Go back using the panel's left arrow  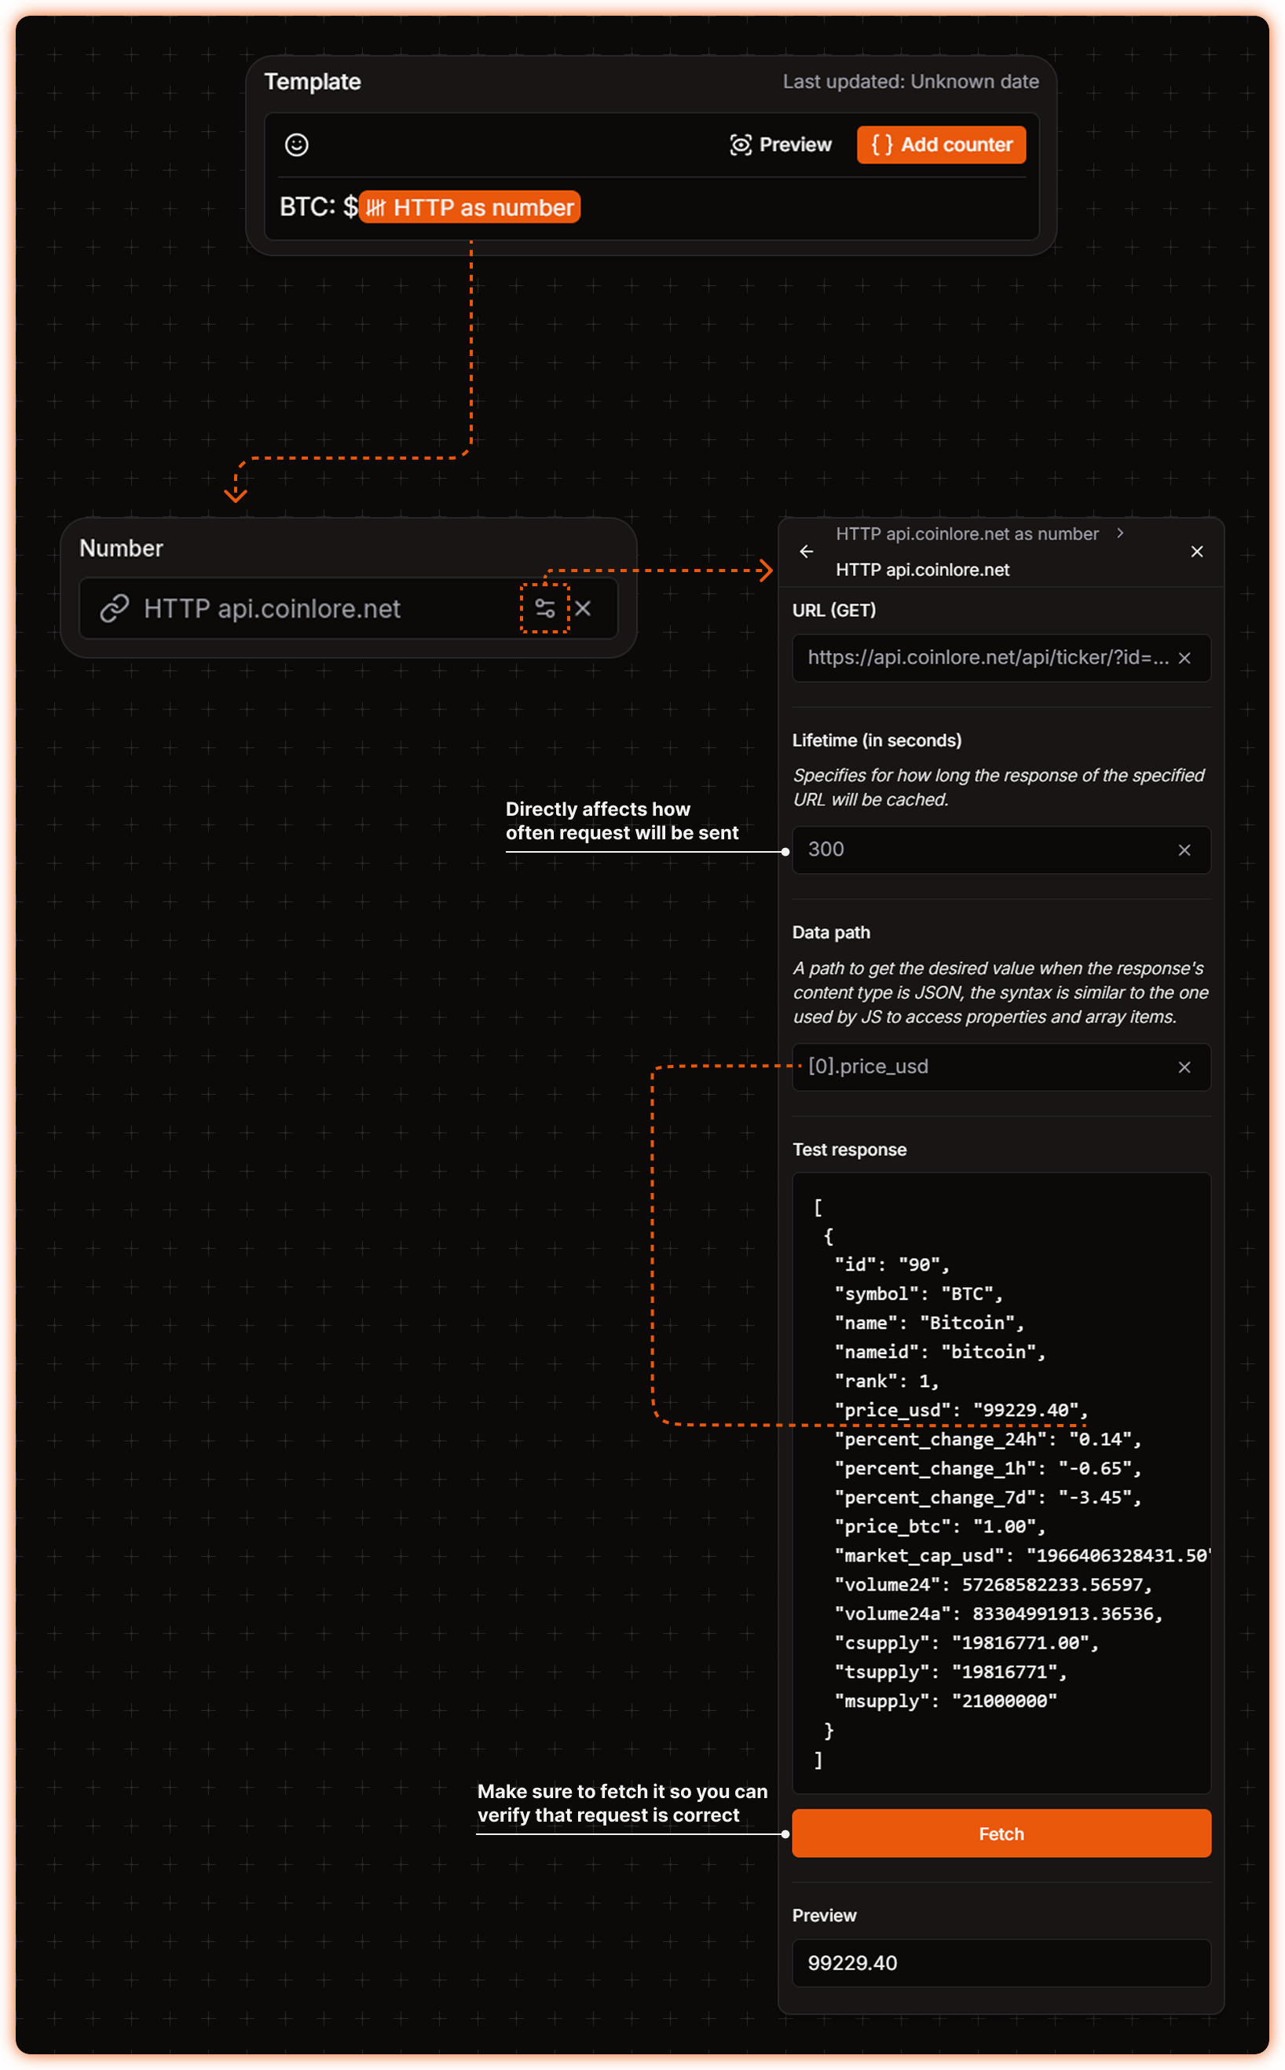pos(807,552)
